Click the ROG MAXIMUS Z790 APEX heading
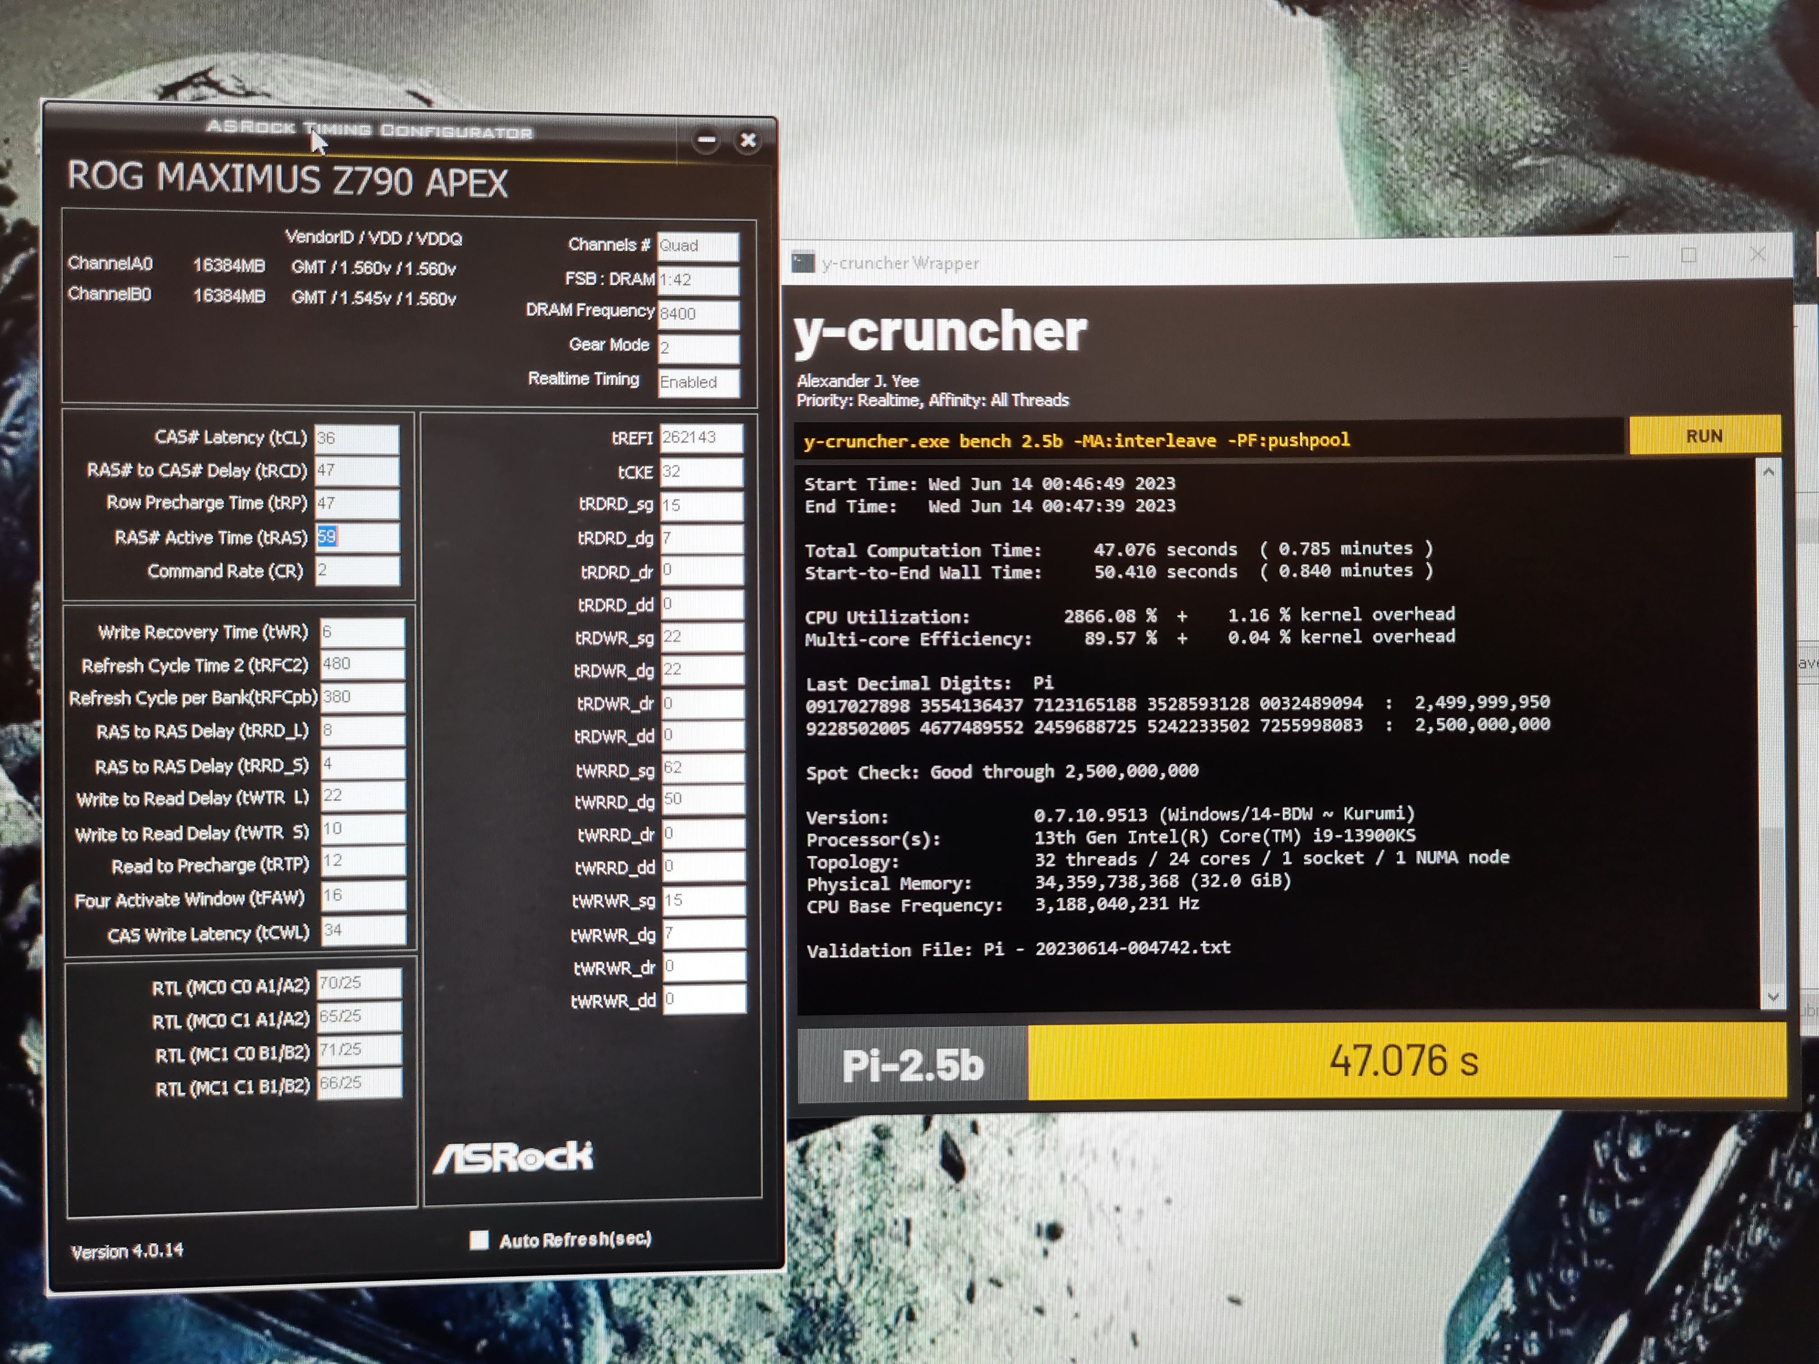Viewport: 1819px width, 1364px height. pyautogui.click(x=287, y=180)
